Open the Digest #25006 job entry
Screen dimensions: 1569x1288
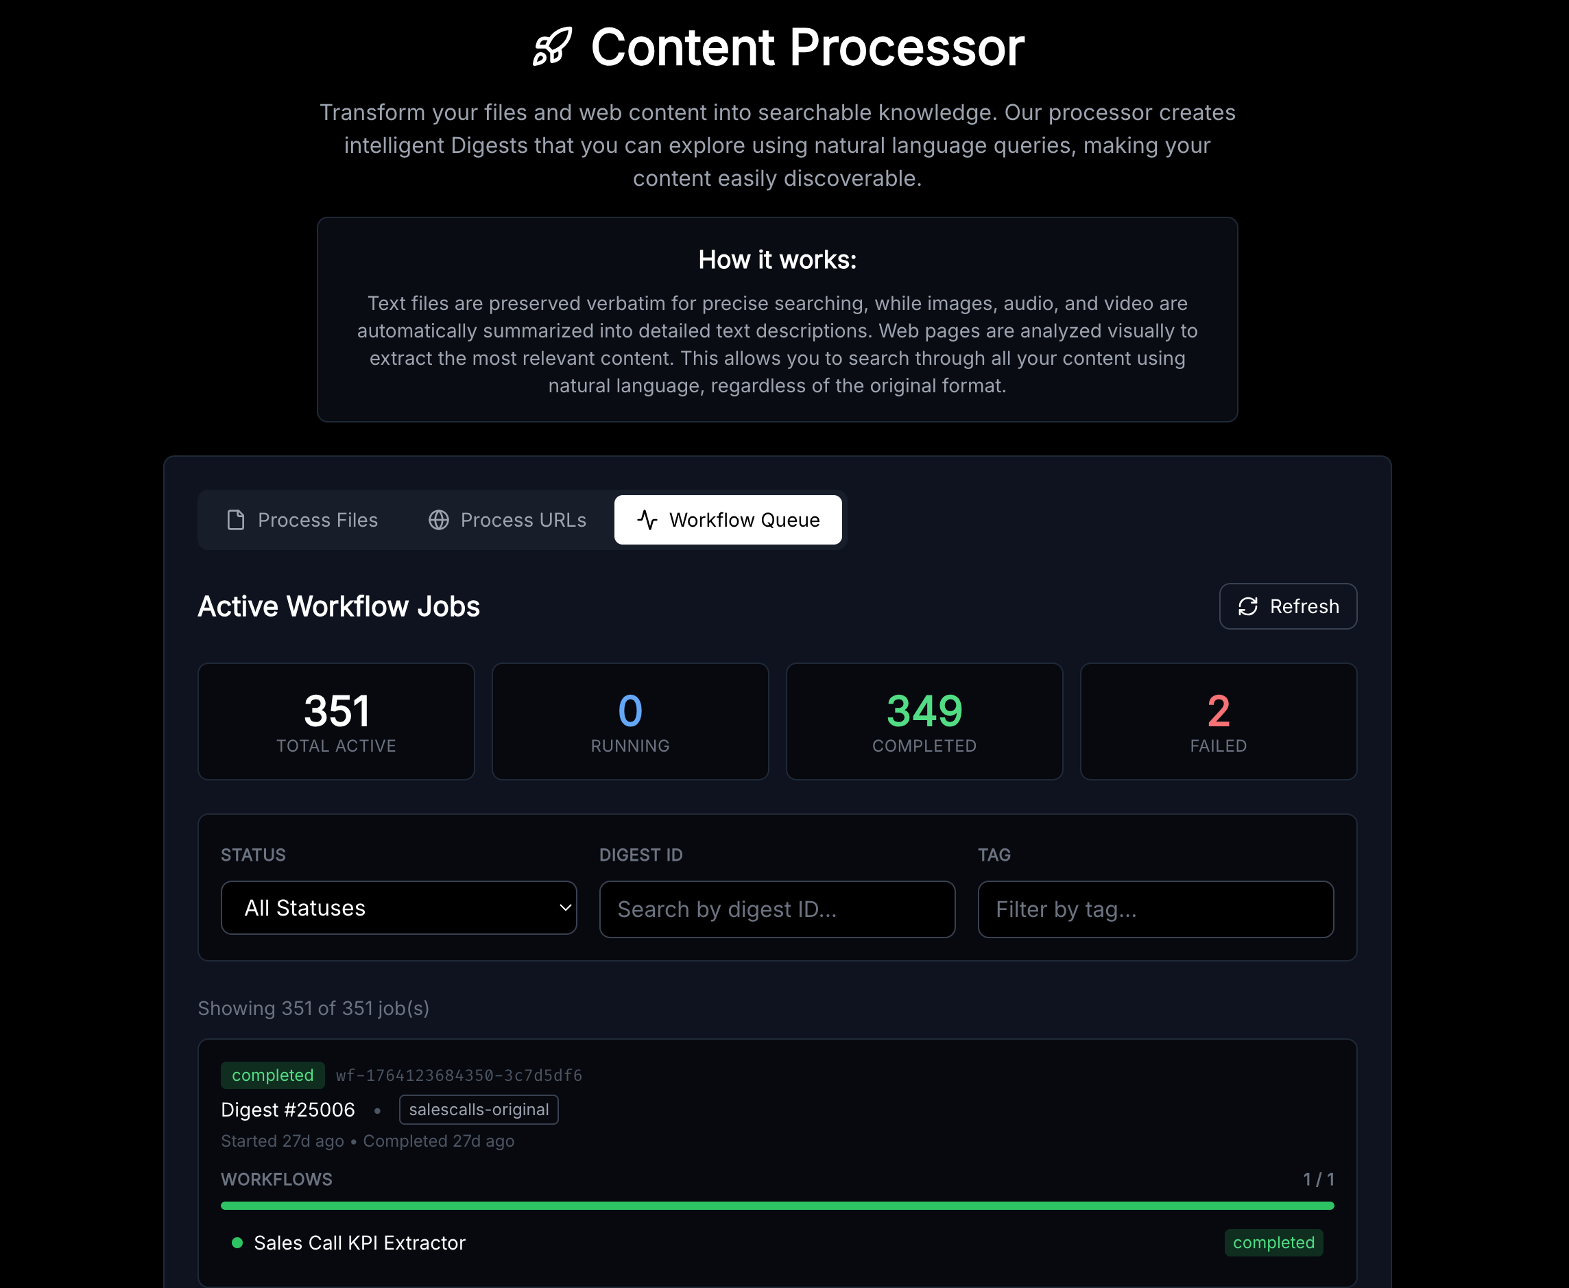point(288,1110)
